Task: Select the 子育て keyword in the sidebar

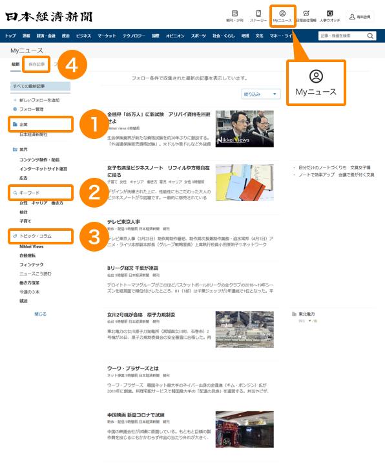Action: click(x=25, y=221)
